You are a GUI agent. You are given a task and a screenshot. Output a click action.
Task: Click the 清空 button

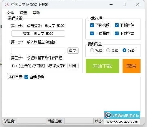coord(73,50)
